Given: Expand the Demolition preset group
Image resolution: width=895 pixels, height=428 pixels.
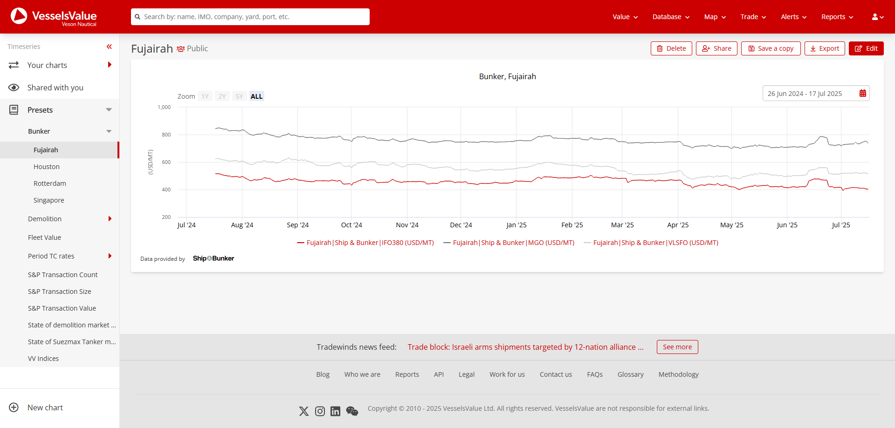Looking at the screenshot, I should 110,218.
